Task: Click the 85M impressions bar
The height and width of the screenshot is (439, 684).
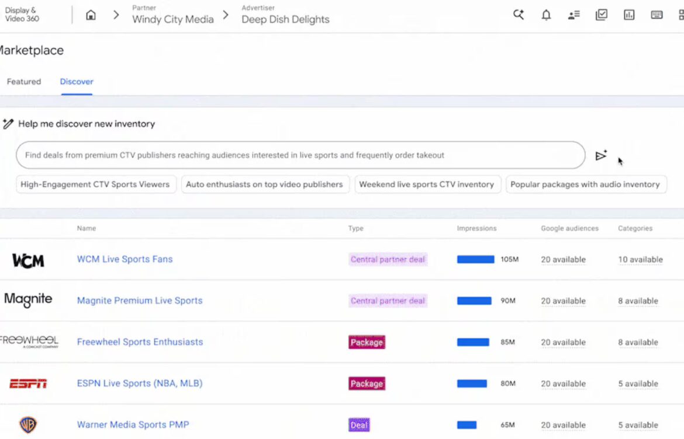Action: click(x=473, y=342)
